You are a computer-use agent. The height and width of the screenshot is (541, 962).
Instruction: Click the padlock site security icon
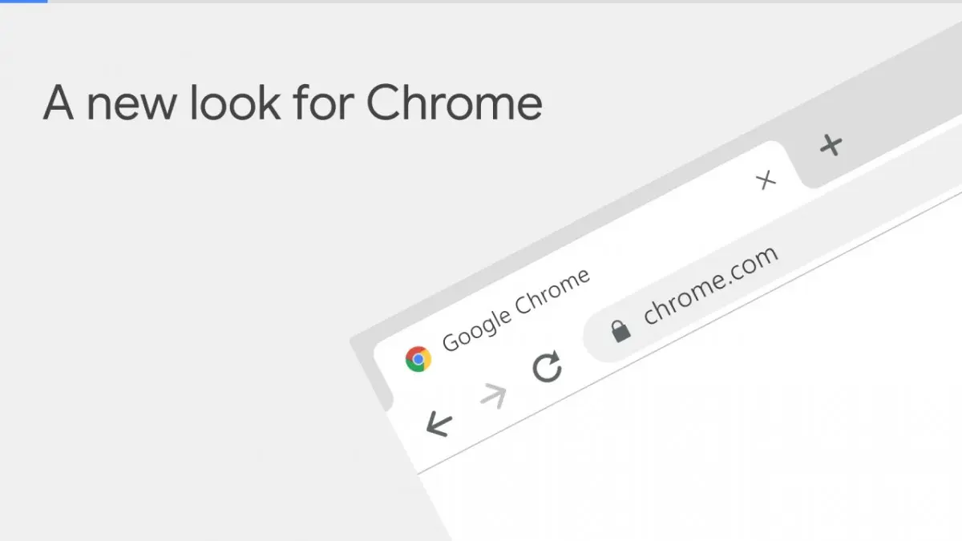pos(620,330)
